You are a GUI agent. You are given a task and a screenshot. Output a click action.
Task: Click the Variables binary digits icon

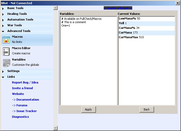coord(6,63)
